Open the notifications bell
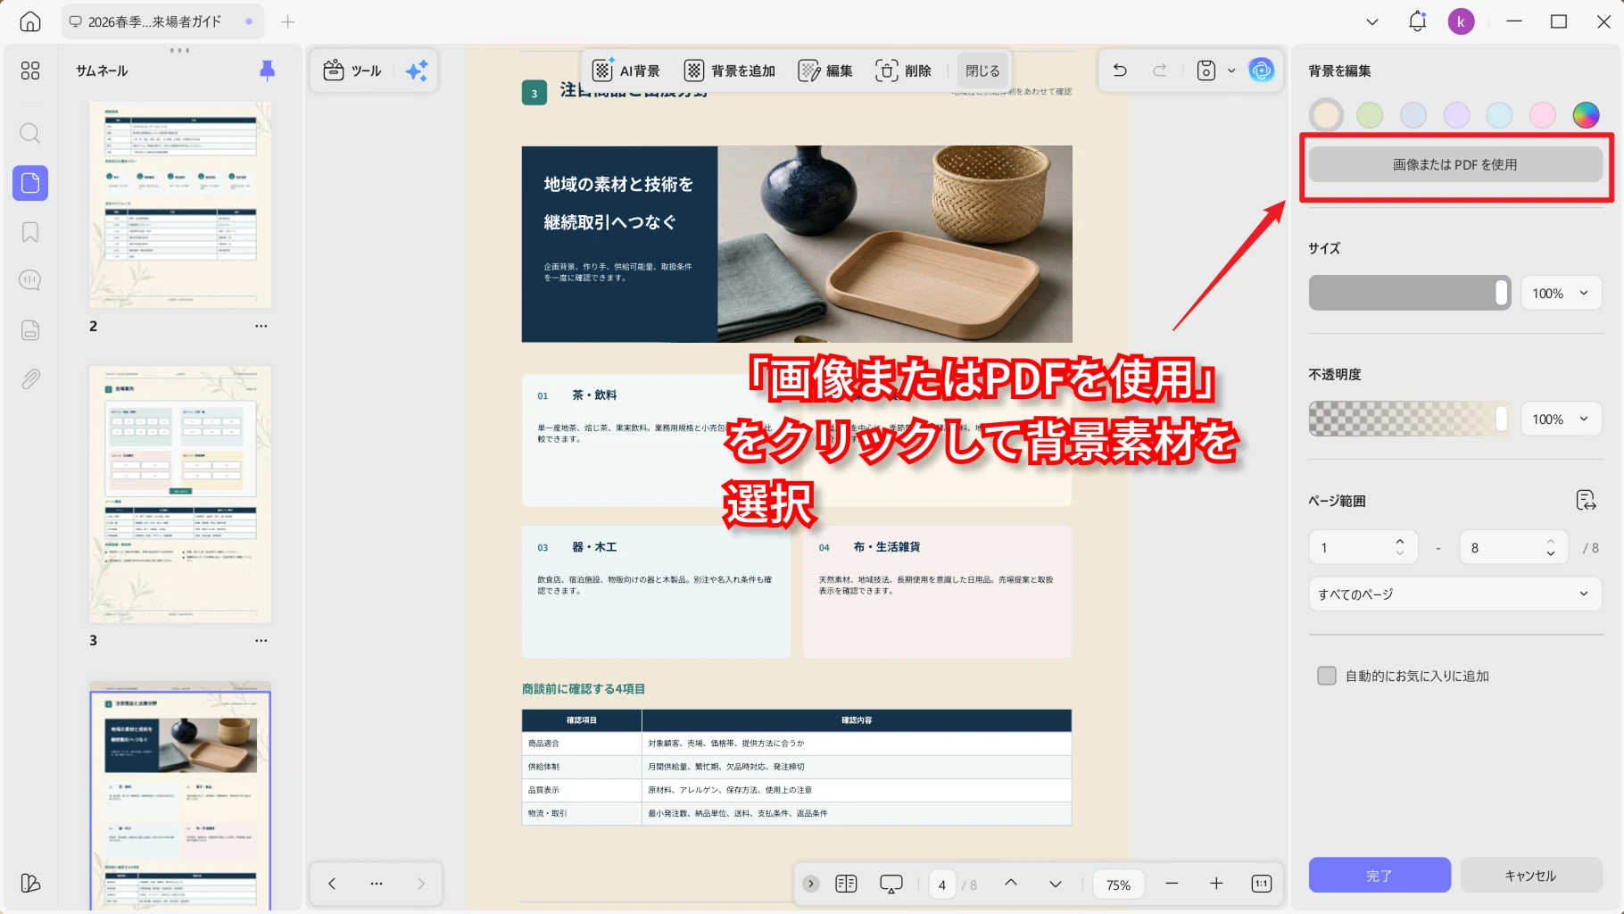Viewport: 1624px width, 914px height. click(1417, 21)
